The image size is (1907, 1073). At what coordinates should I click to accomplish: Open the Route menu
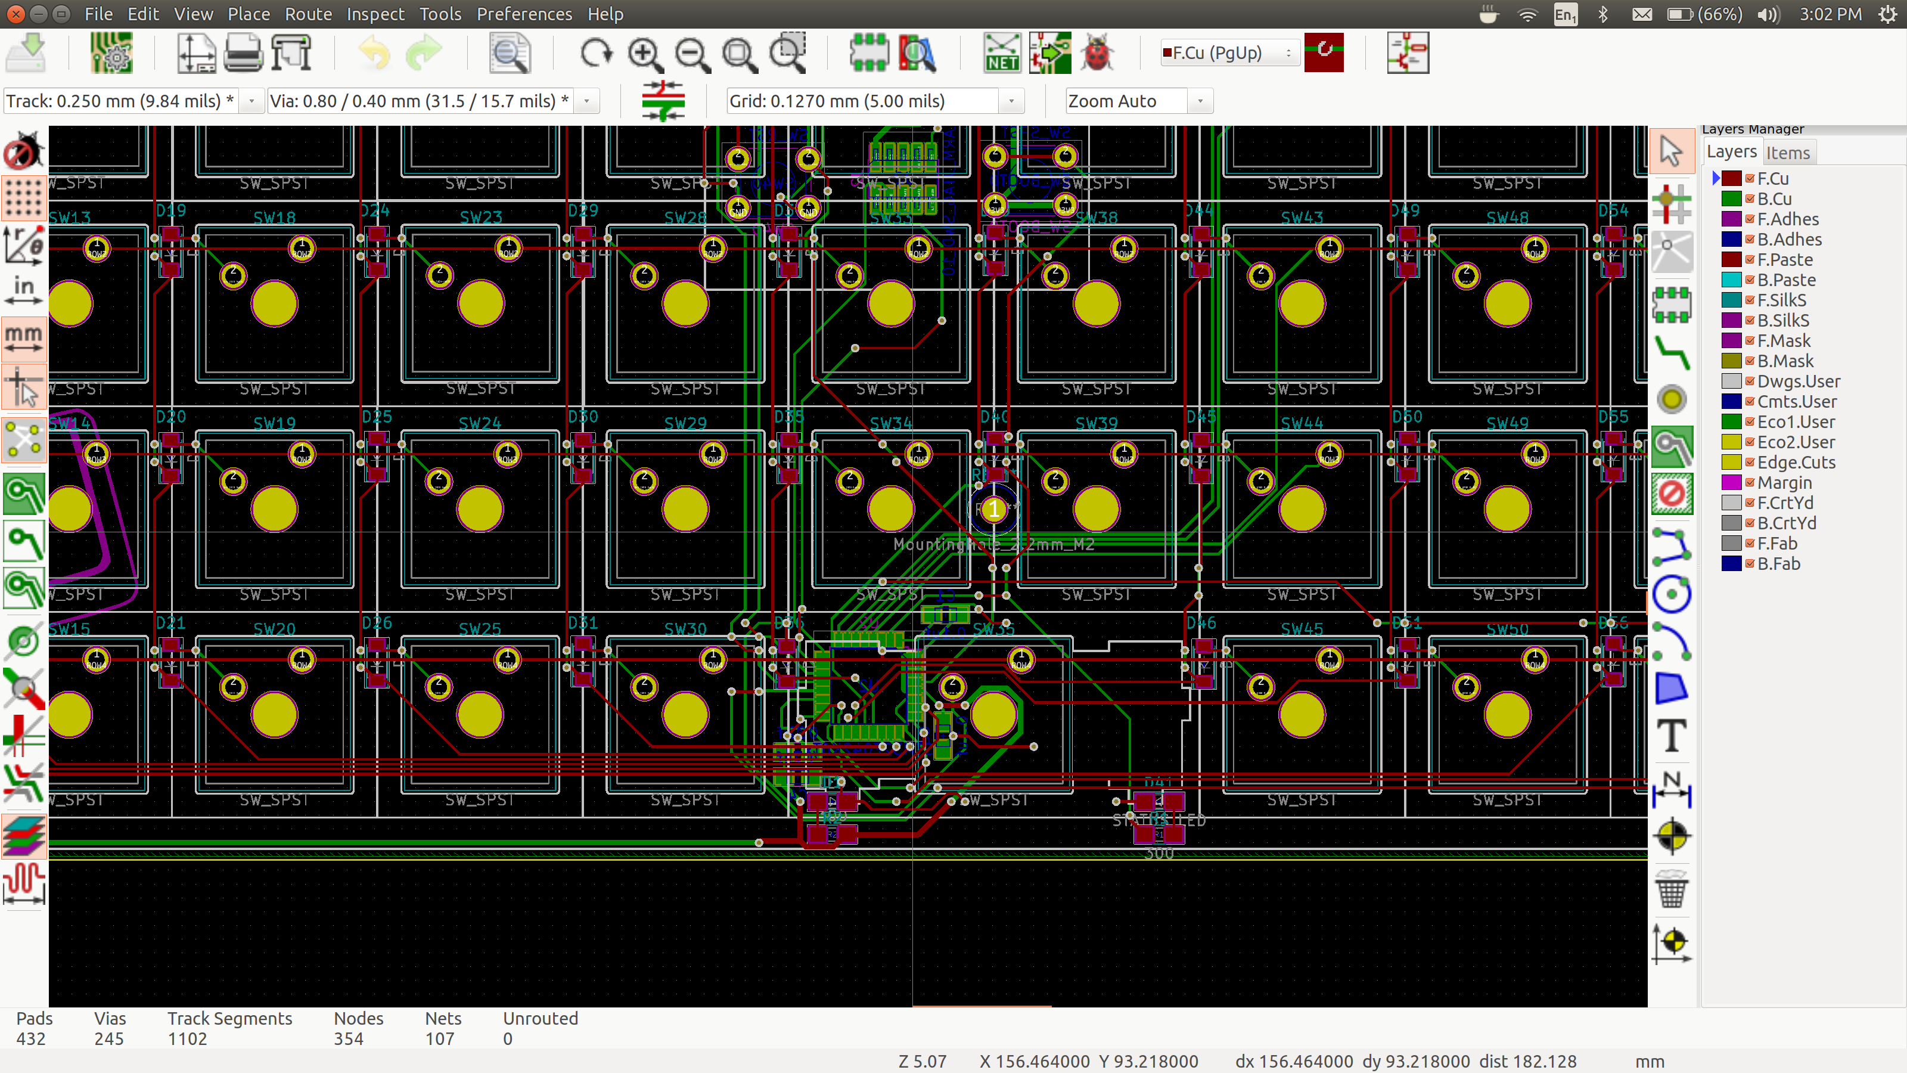(308, 14)
